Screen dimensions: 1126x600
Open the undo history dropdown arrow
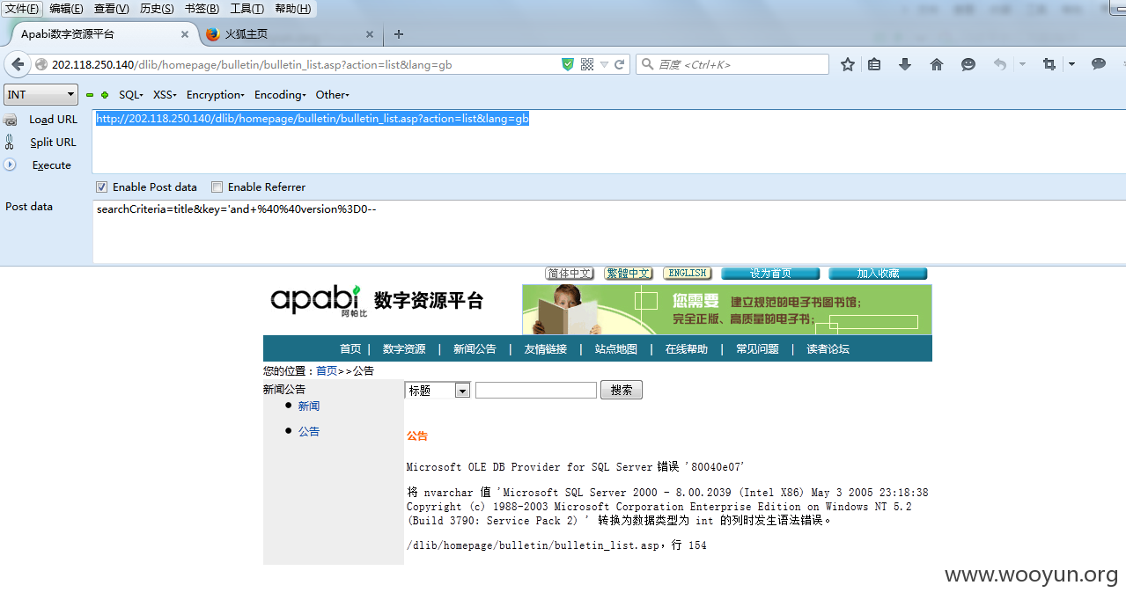1022,64
